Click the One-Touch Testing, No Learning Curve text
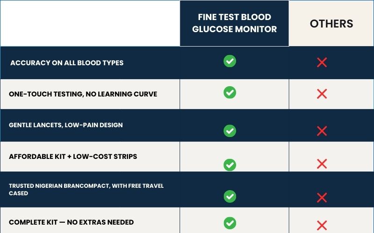 (83, 94)
